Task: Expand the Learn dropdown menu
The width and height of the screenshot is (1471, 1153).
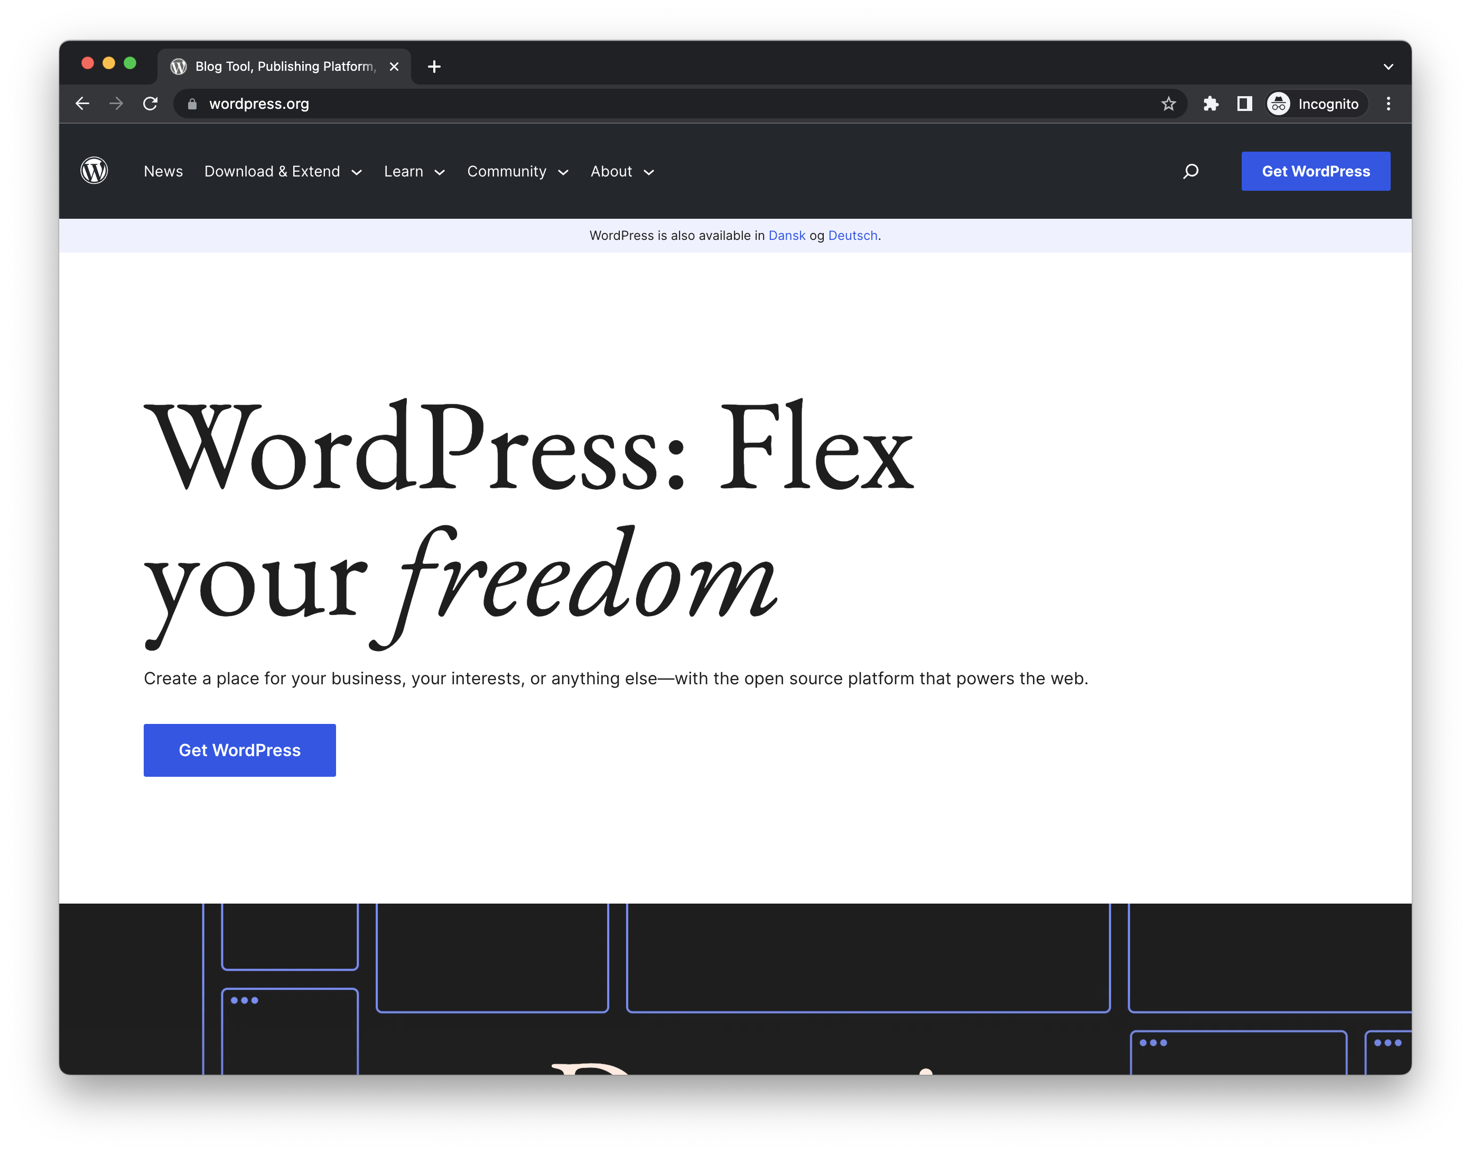Action: click(x=414, y=171)
